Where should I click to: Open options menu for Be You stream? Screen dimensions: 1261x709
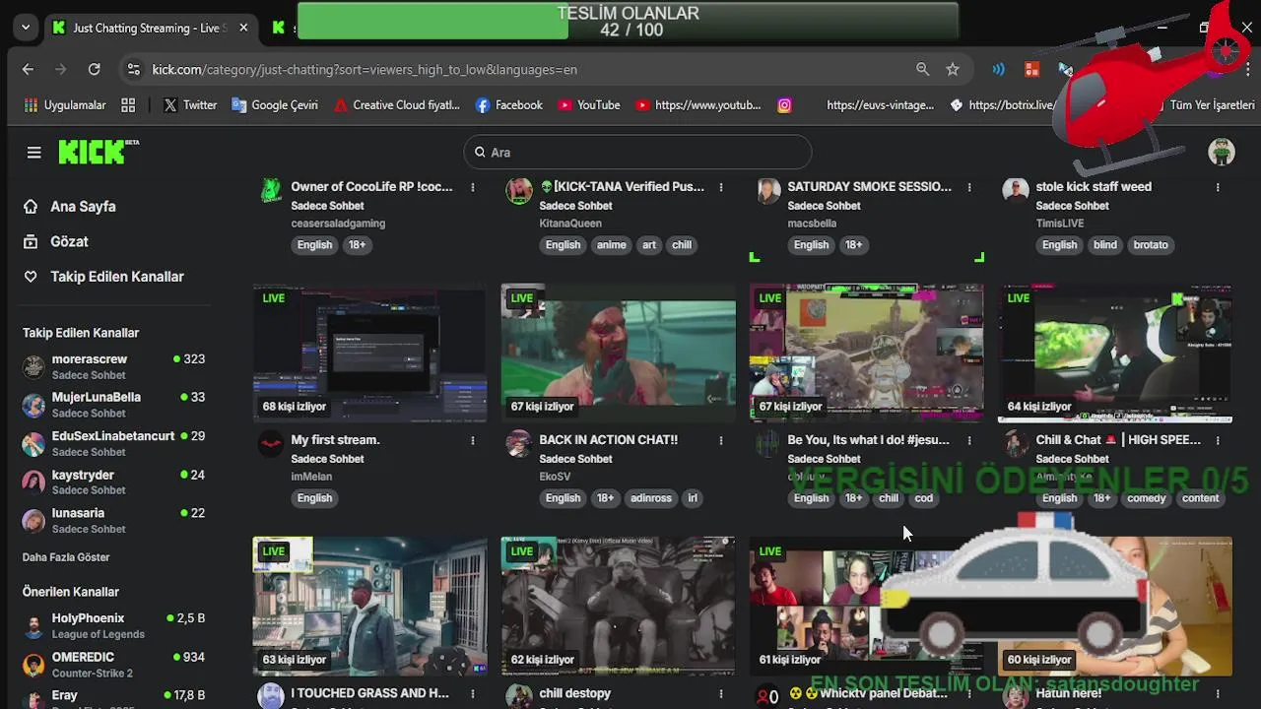(969, 440)
